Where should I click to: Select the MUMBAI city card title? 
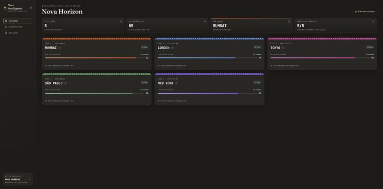[x=51, y=48]
